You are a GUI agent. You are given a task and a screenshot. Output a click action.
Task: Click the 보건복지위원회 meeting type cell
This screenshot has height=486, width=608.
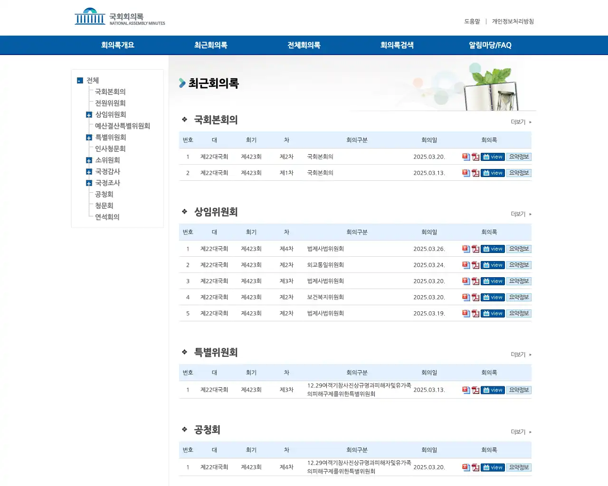click(325, 297)
